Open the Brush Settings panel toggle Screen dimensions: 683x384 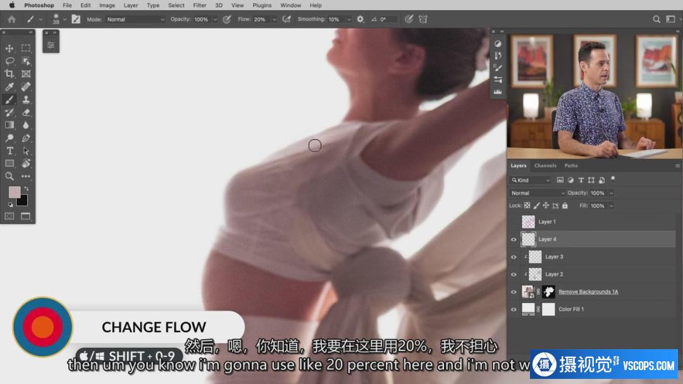pyautogui.click(x=76, y=19)
